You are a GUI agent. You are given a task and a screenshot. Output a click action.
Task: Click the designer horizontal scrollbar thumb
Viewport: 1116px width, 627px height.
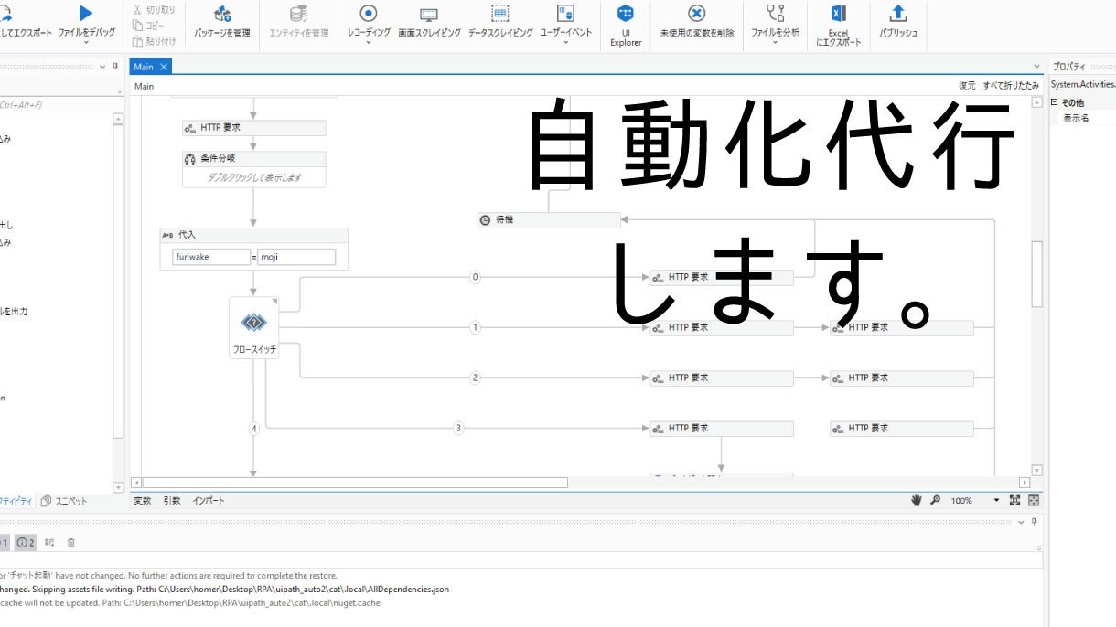click(x=355, y=483)
